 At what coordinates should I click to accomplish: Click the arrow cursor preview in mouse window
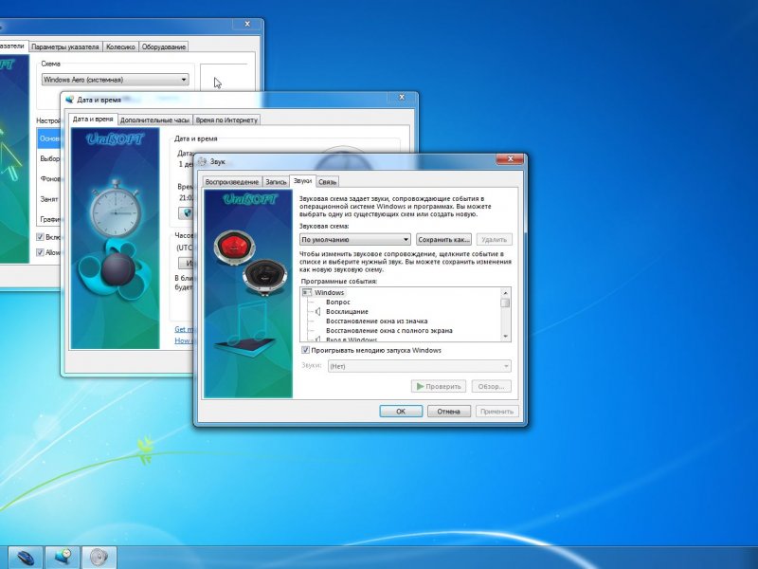click(x=218, y=83)
